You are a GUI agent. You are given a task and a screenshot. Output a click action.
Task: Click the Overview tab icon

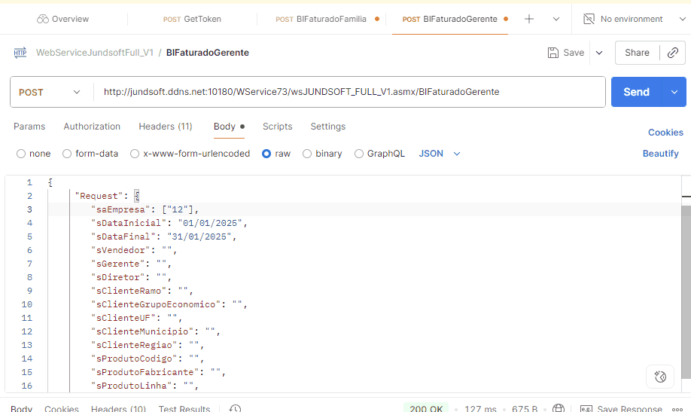pos(43,19)
